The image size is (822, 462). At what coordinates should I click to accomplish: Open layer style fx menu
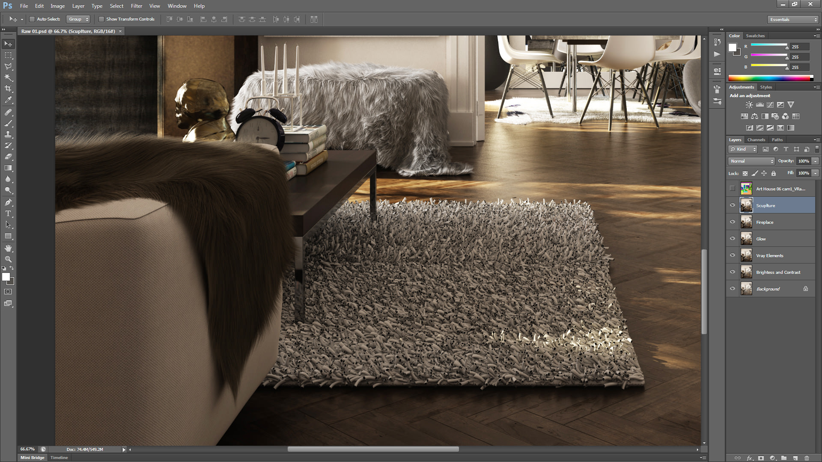pyautogui.click(x=750, y=458)
